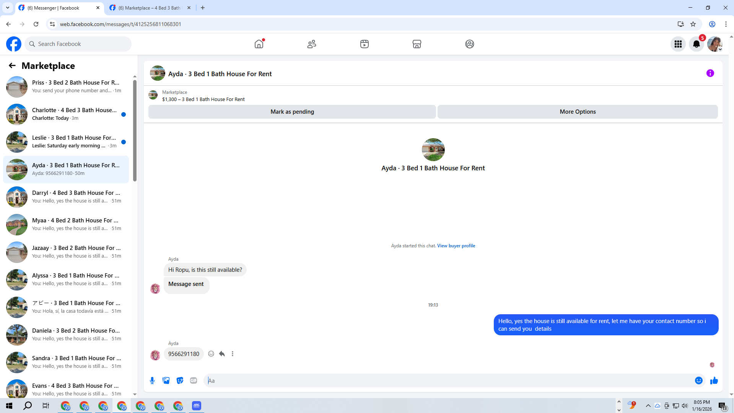Install app icon in address bar
The width and height of the screenshot is (734, 413).
[x=681, y=24]
